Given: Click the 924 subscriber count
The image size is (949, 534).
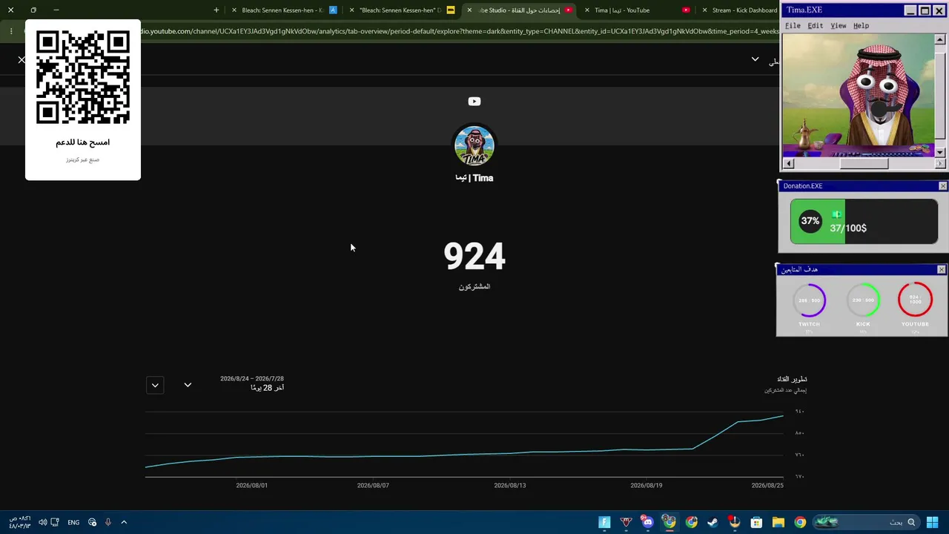Looking at the screenshot, I should (x=474, y=257).
